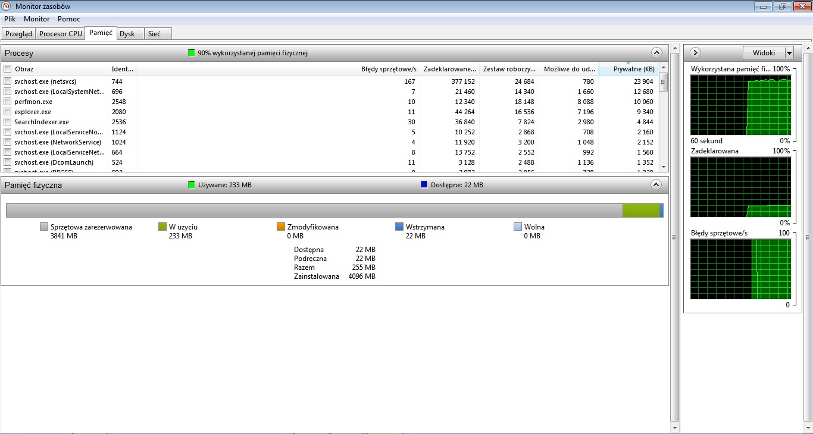Click the orange Zmodyfikowana legend square
Image resolution: width=813 pixels, height=434 pixels.
coord(281,227)
